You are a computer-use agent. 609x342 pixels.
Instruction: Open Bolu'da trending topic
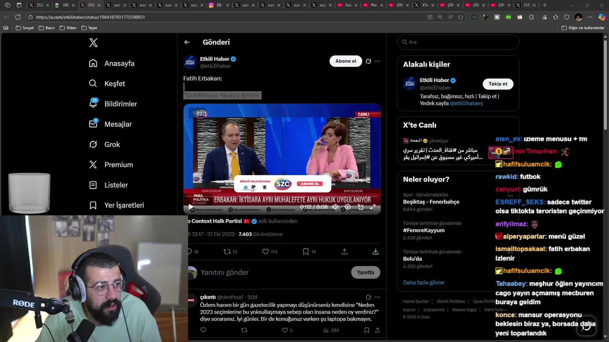coord(413,259)
